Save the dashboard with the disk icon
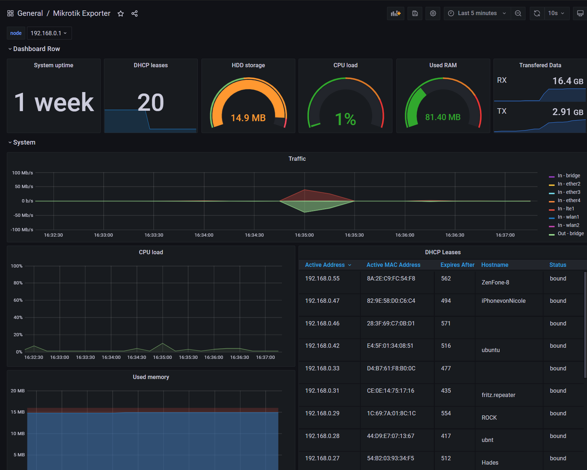The width and height of the screenshot is (587, 470). pyautogui.click(x=415, y=13)
